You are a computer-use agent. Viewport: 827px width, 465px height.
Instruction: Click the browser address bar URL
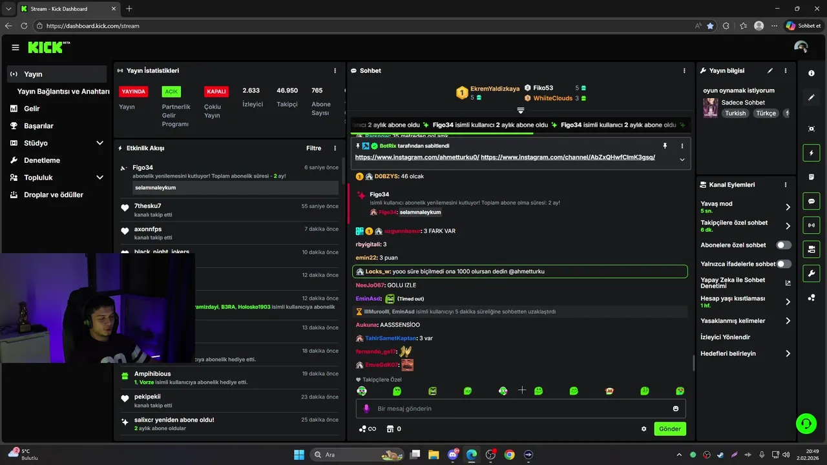[x=92, y=26]
